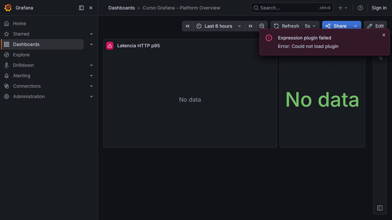Click the Alerting bell icon
The image size is (392, 220).
pos(7,76)
